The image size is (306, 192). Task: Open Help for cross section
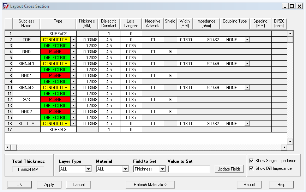coord(281,185)
